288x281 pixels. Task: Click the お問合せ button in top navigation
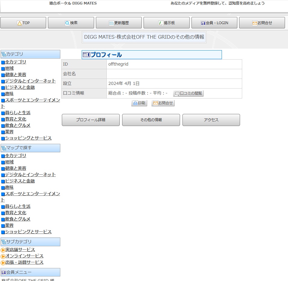coord(262,23)
